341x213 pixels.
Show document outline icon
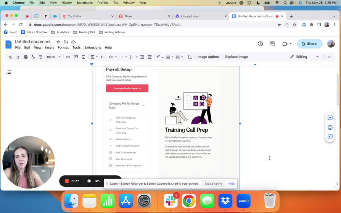pos(9,72)
